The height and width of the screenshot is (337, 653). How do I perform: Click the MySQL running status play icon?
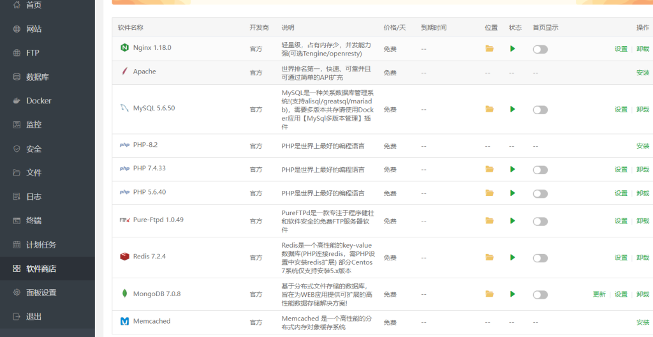pyautogui.click(x=512, y=109)
